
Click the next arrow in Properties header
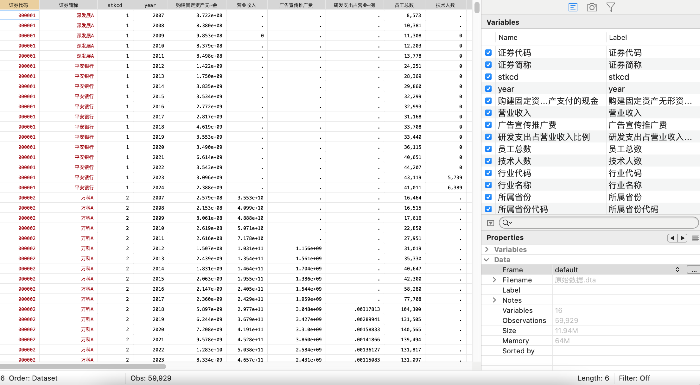click(683, 238)
